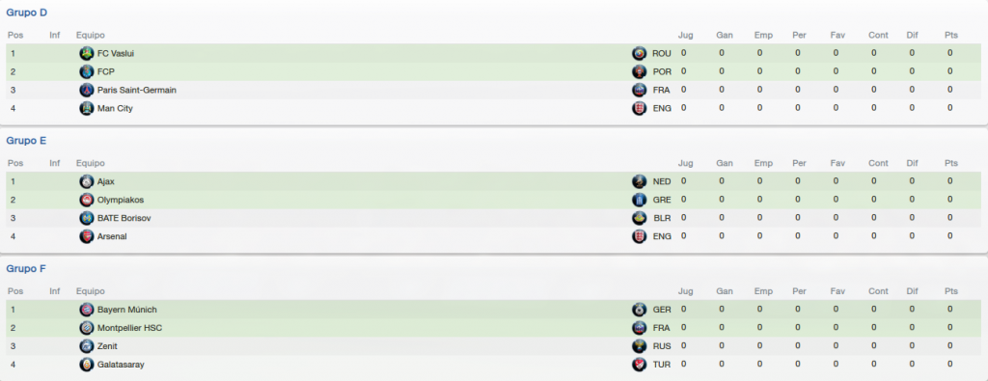
Task: Sort Grupo F by Dif column header
Action: click(x=912, y=291)
